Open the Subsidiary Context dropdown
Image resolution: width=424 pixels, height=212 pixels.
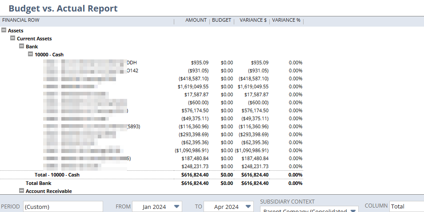pyautogui.click(x=309, y=210)
